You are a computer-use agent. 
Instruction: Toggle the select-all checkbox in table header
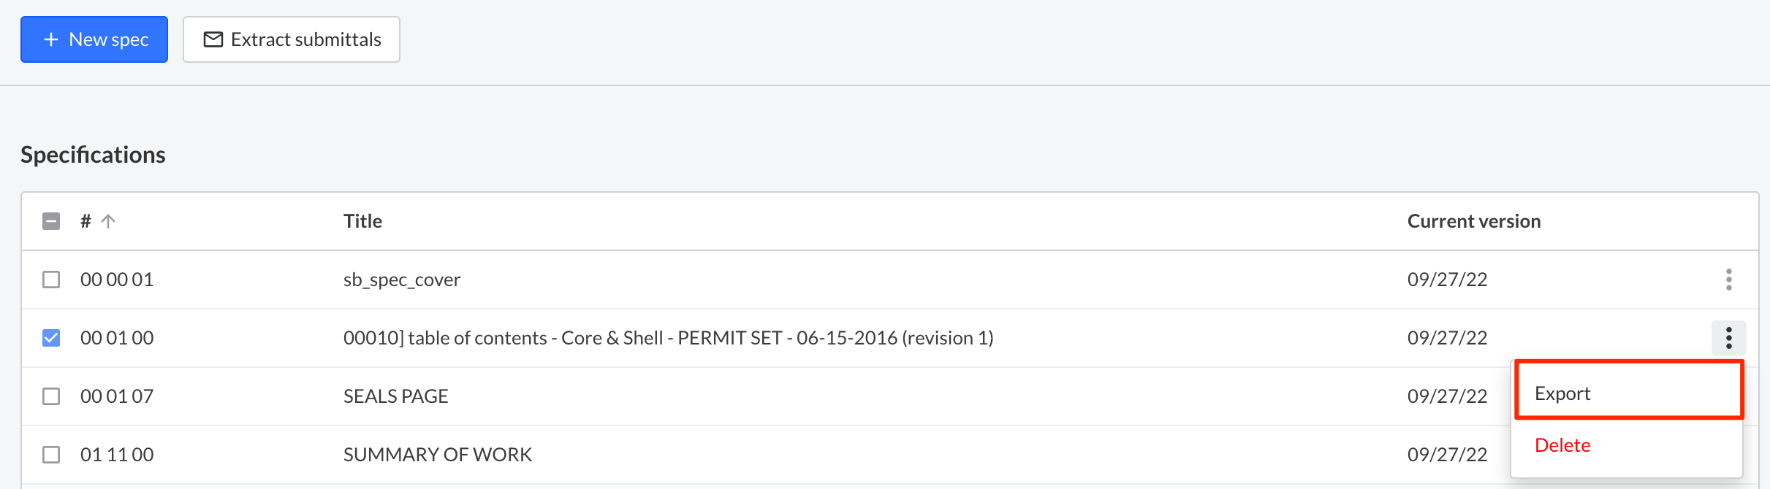click(51, 221)
